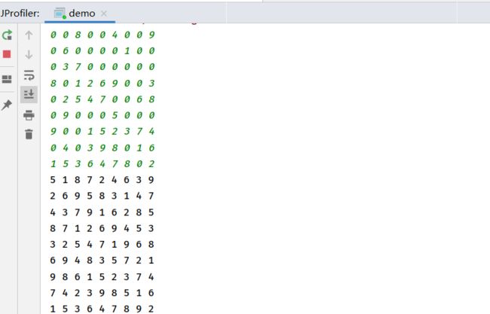Click green output line 0 0 8 0 0 4 0 0 9
The height and width of the screenshot is (314, 490).
(x=103, y=35)
